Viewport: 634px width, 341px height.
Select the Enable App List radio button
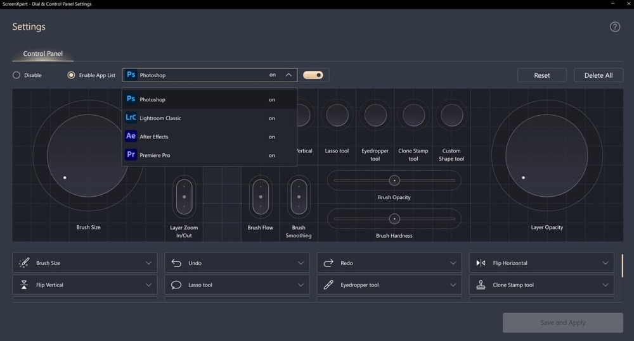click(x=71, y=75)
